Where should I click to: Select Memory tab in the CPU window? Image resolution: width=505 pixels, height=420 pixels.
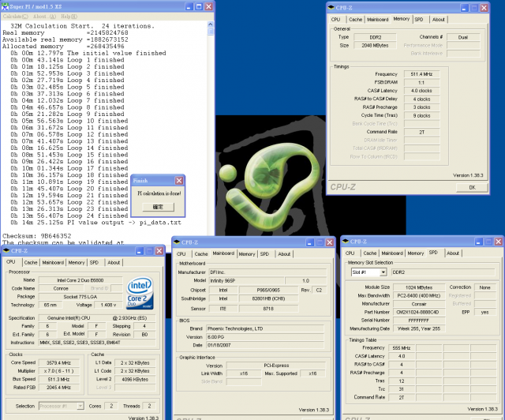click(77, 263)
